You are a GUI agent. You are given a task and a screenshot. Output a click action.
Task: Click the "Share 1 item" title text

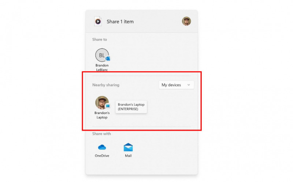[120, 22]
